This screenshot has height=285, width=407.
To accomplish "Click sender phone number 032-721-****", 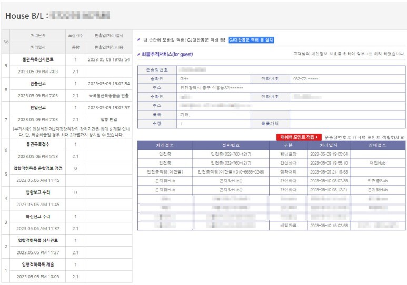I will coord(305,79).
